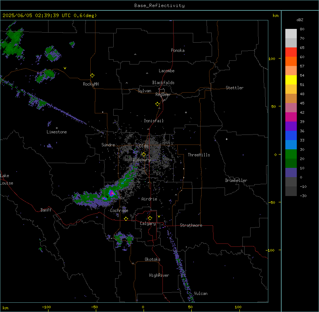319x312 pixels.
Task: Click the Banff label
Action: click(46, 210)
